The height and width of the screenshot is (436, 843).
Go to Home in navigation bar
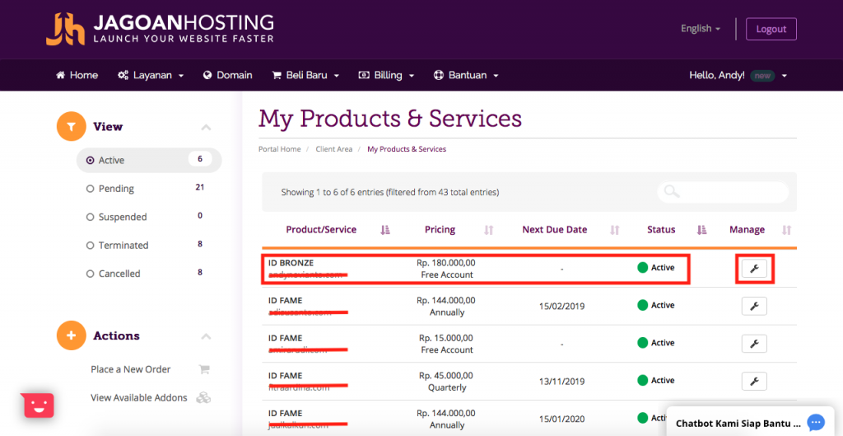click(77, 75)
